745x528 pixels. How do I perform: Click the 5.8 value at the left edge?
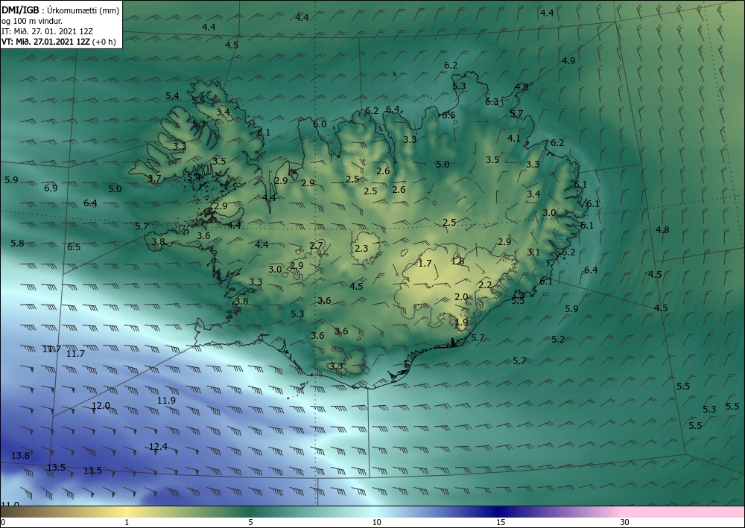click(17, 243)
